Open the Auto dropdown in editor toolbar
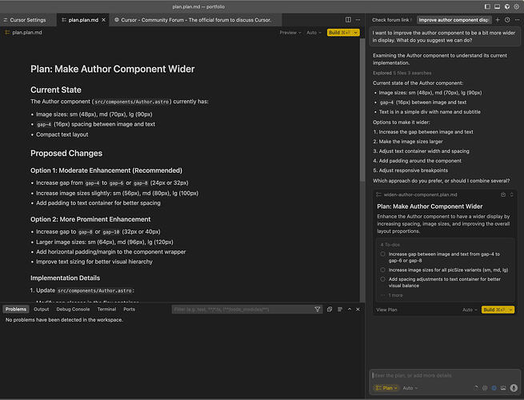The width and height of the screenshot is (524, 400). tap(314, 33)
